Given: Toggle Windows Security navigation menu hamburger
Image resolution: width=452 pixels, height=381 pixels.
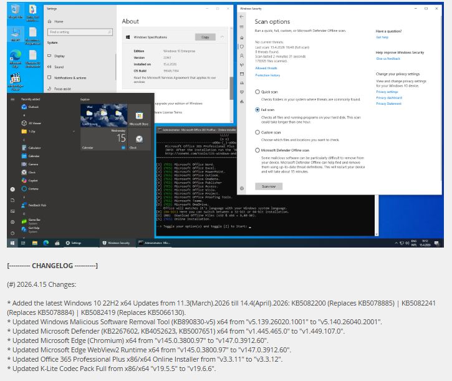Looking at the screenshot, I should pos(241,27).
